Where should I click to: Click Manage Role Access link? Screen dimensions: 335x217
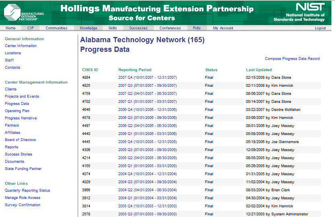click(x=23, y=198)
